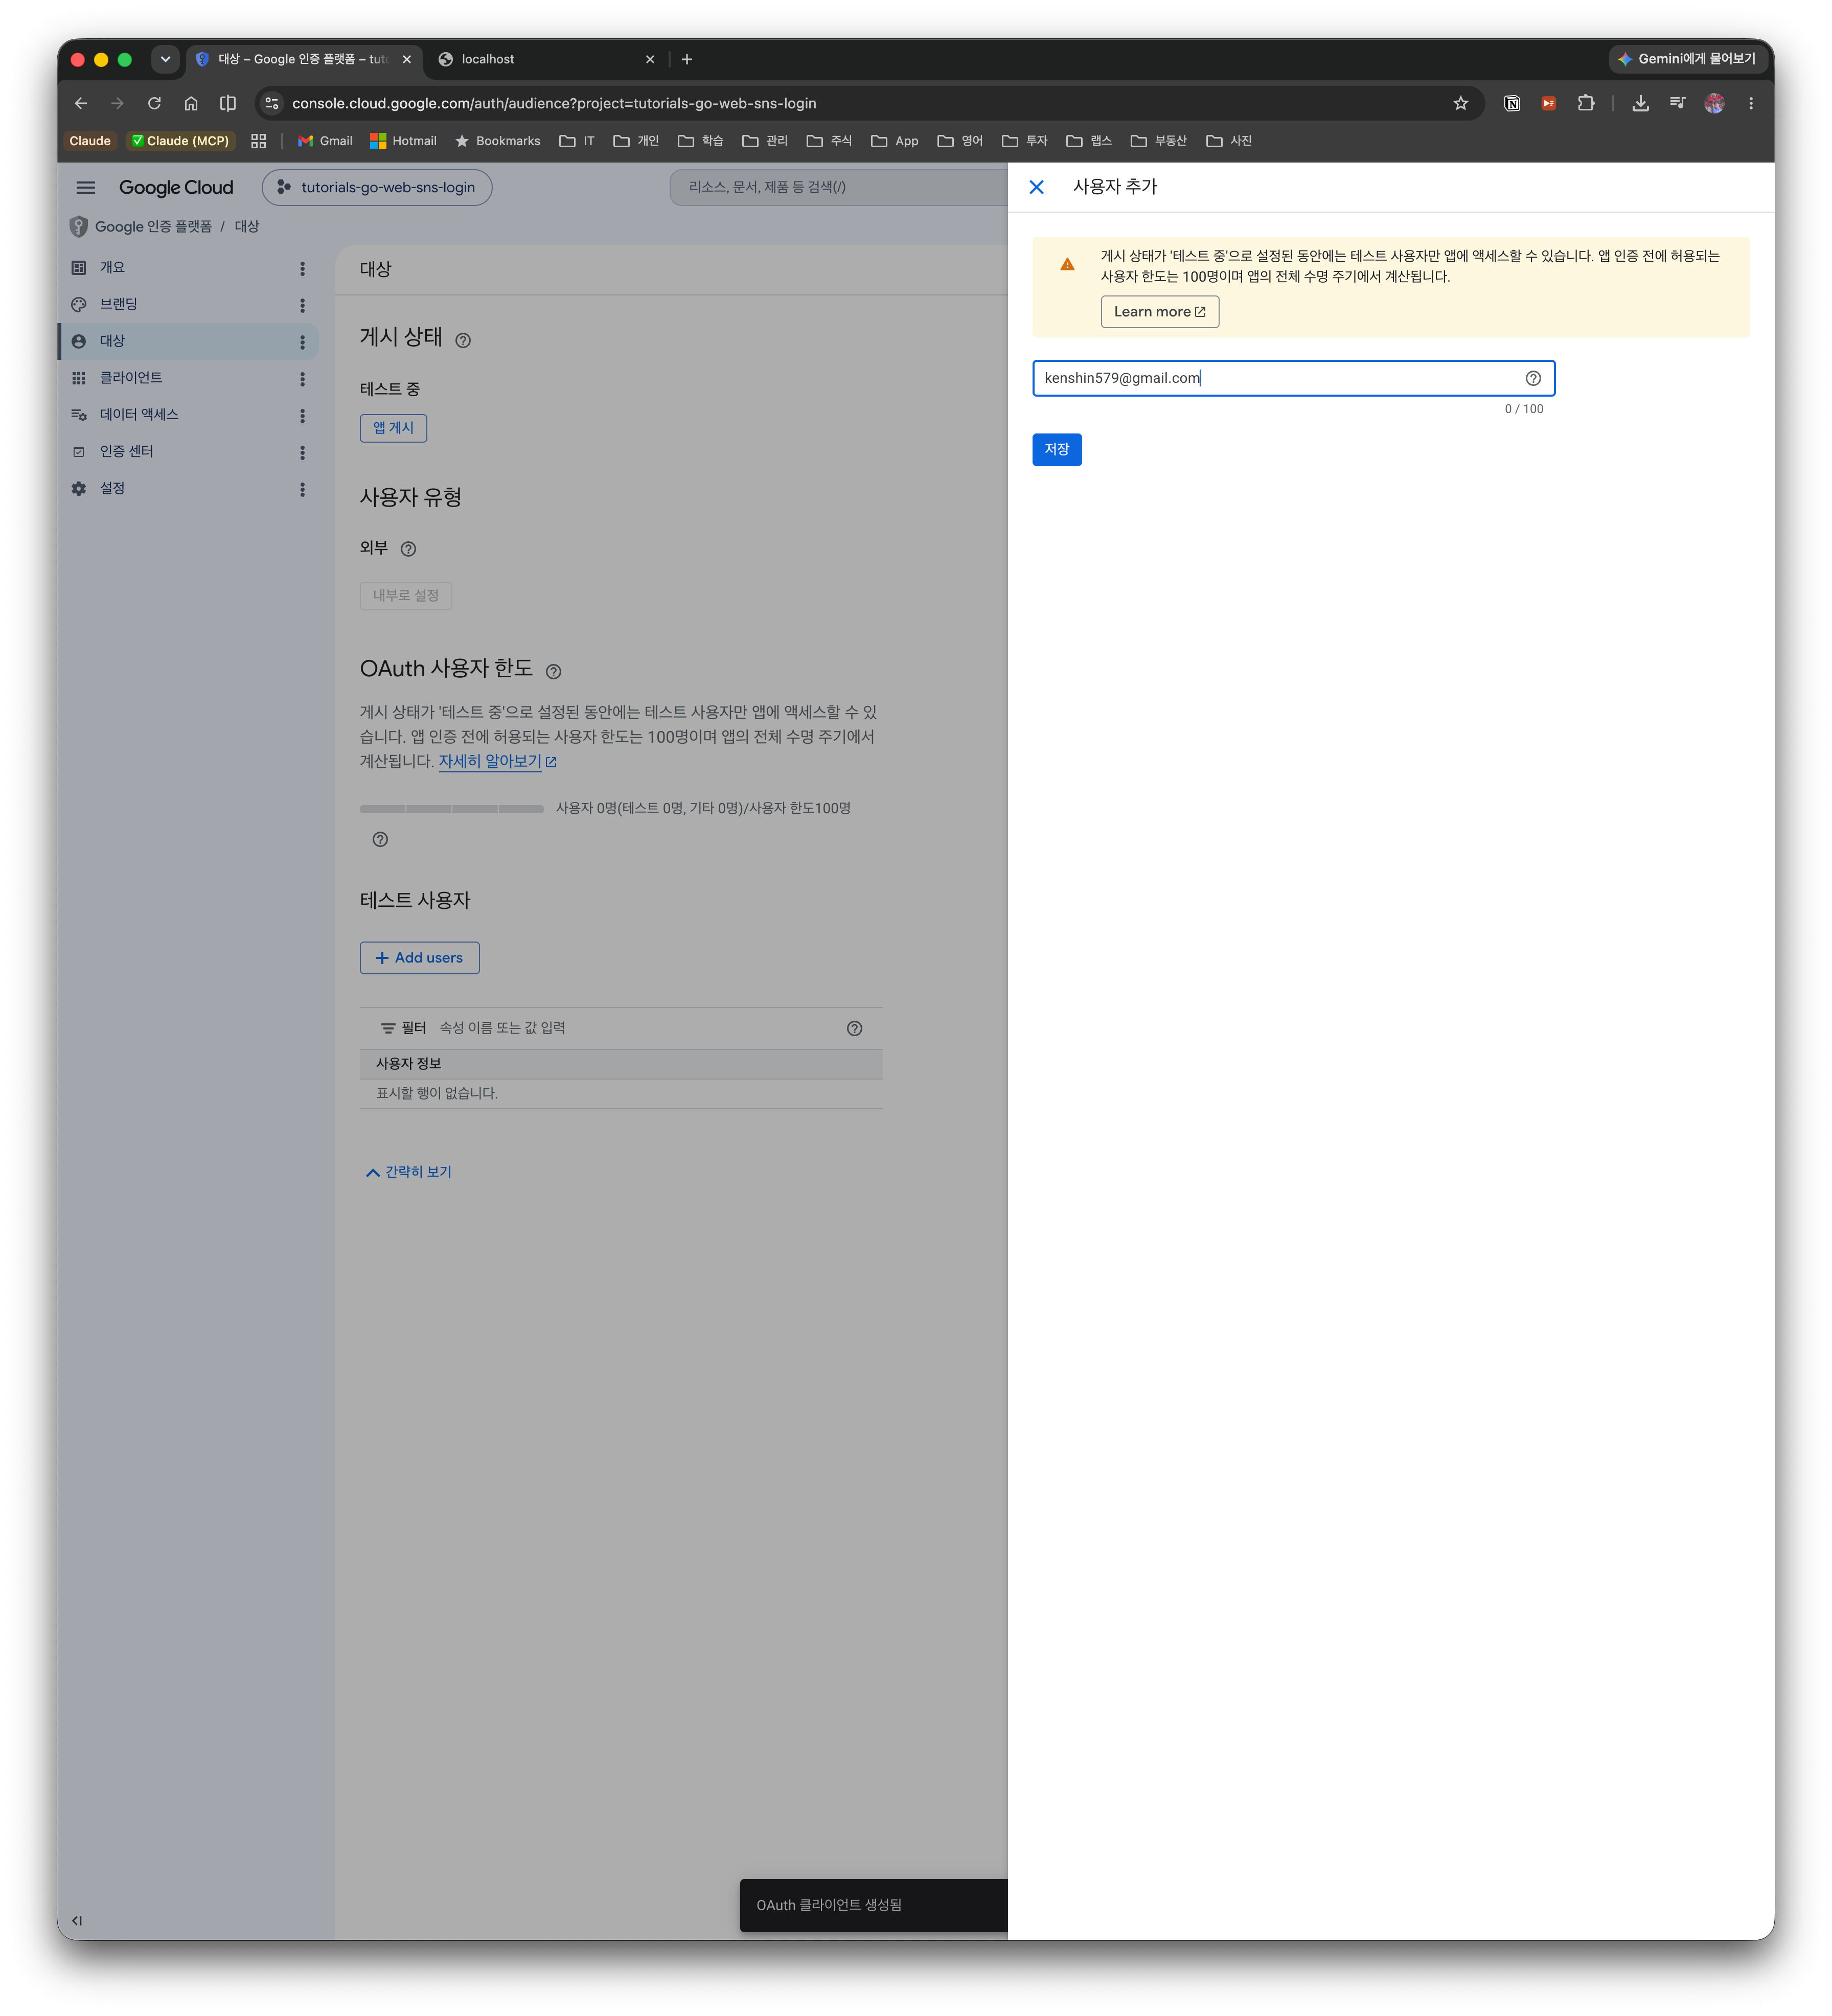The height and width of the screenshot is (2016, 1832).
Task: Click the 저장 button
Action: coord(1056,449)
